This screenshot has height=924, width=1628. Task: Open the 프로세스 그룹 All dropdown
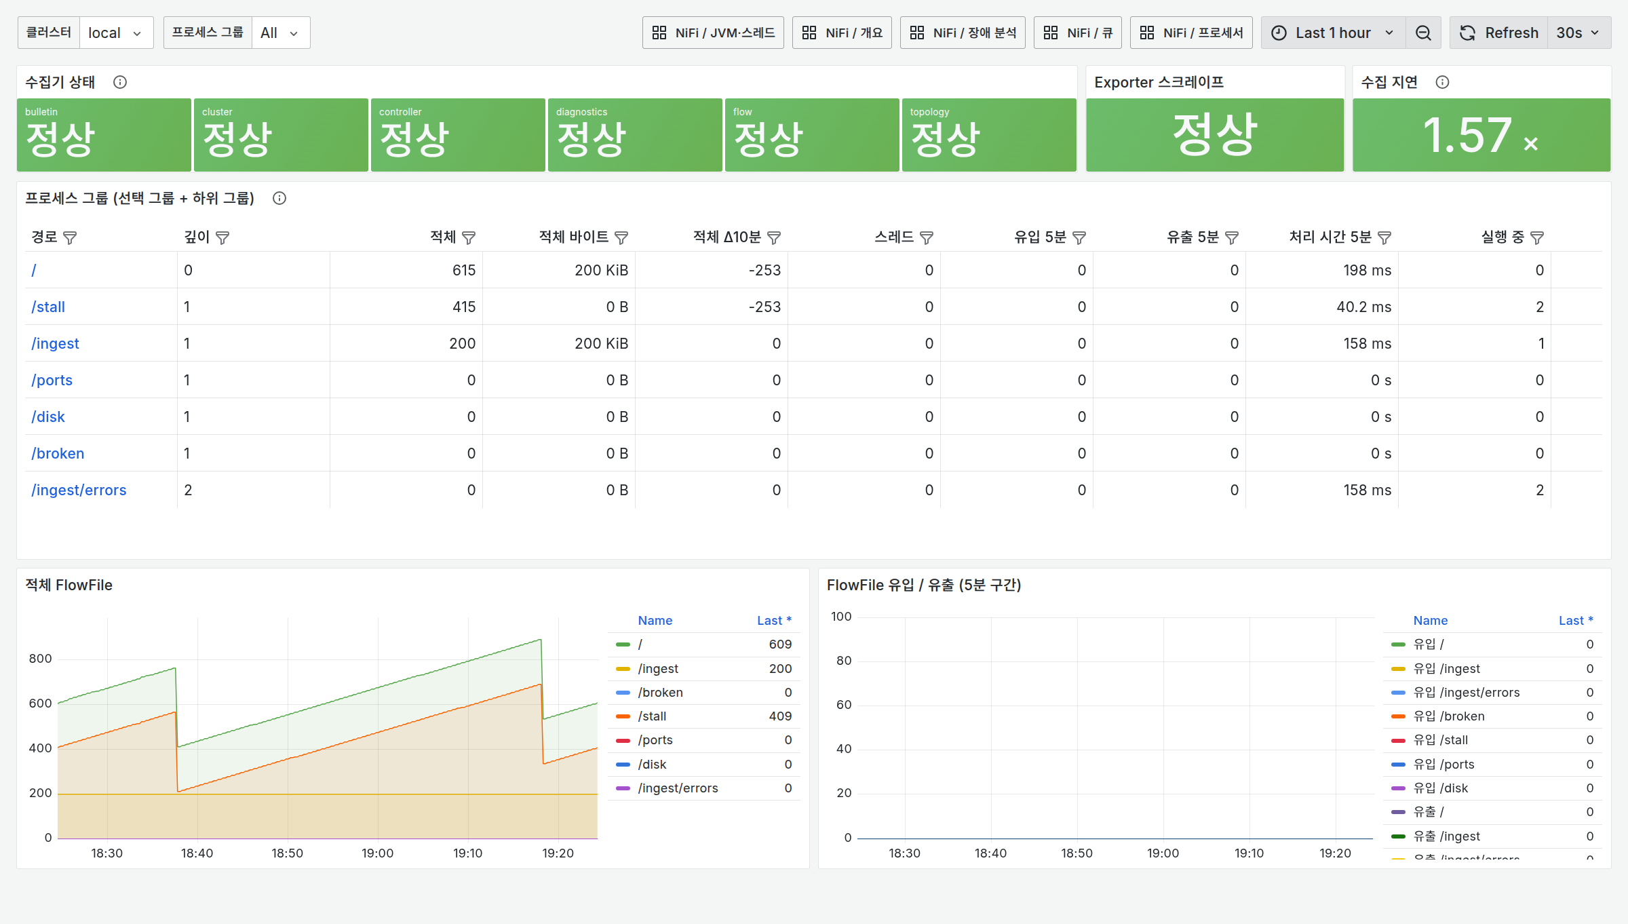281,33
